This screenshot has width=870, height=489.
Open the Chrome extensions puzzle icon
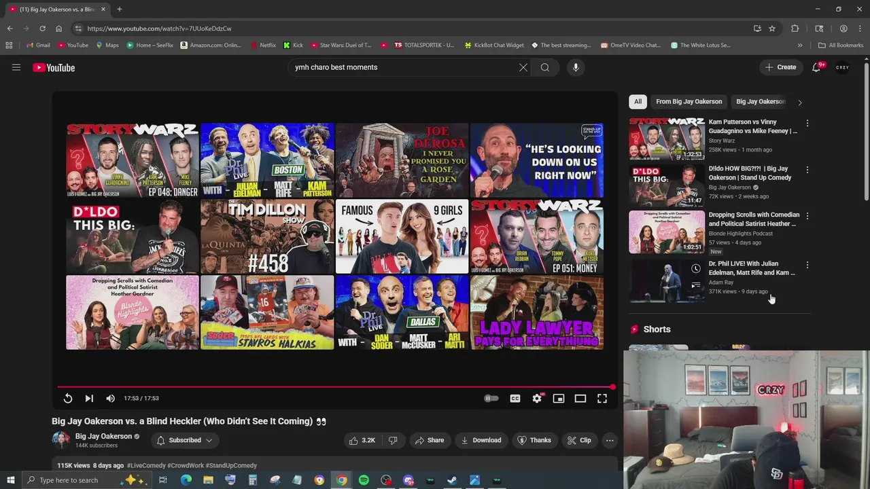(795, 29)
